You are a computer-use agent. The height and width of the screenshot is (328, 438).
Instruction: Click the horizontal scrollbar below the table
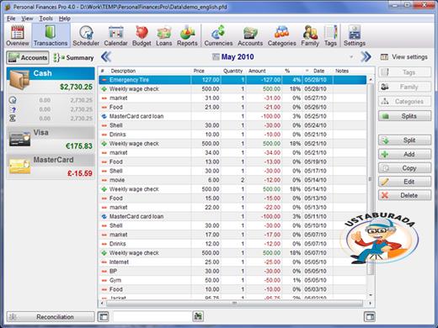pyautogui.click(x=235, y=303)
